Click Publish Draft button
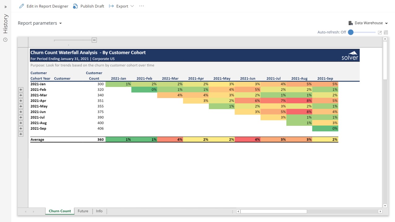This screenshot has height=222, width=395. pyautogui.click(x=88, y=6)
